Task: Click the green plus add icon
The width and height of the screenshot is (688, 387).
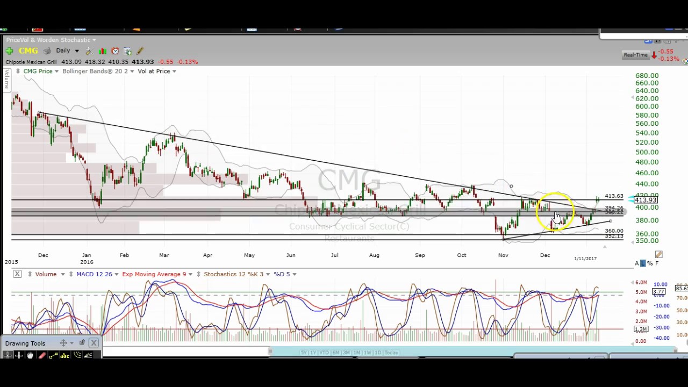Action: pos(9,51)
